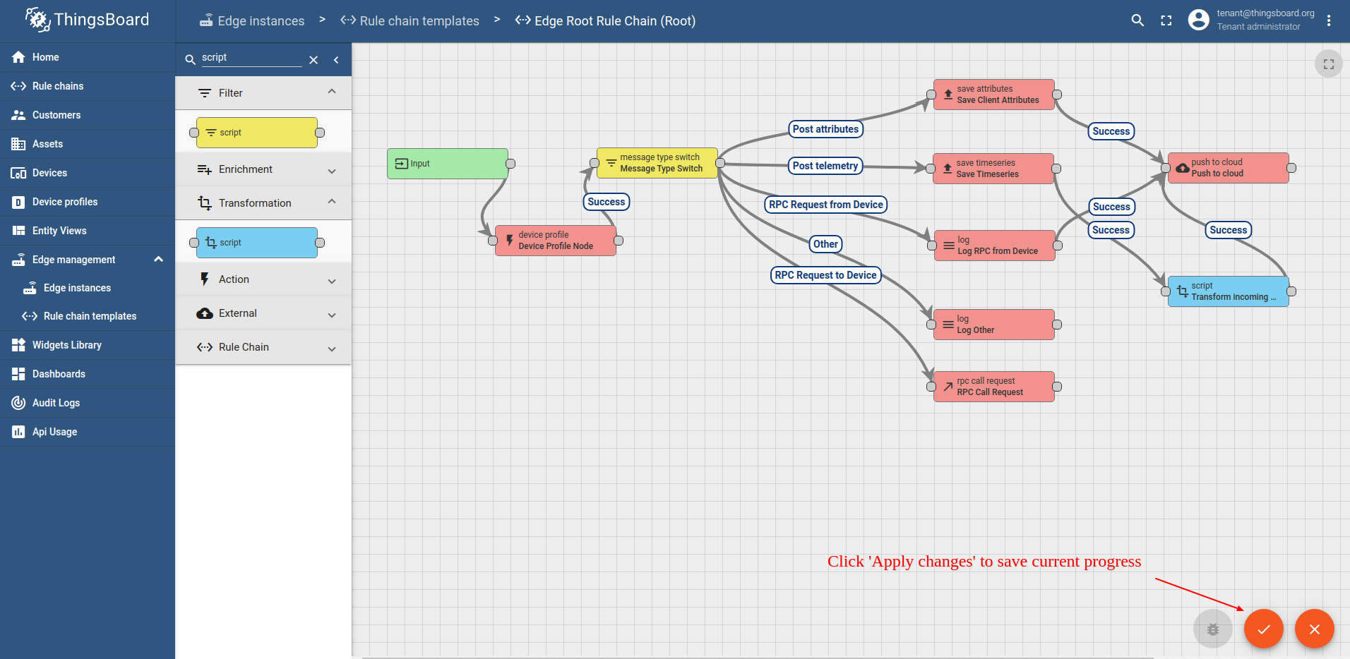Open Rule chains in the sidebar
The image size is (1350, 659).
[88, 86]
